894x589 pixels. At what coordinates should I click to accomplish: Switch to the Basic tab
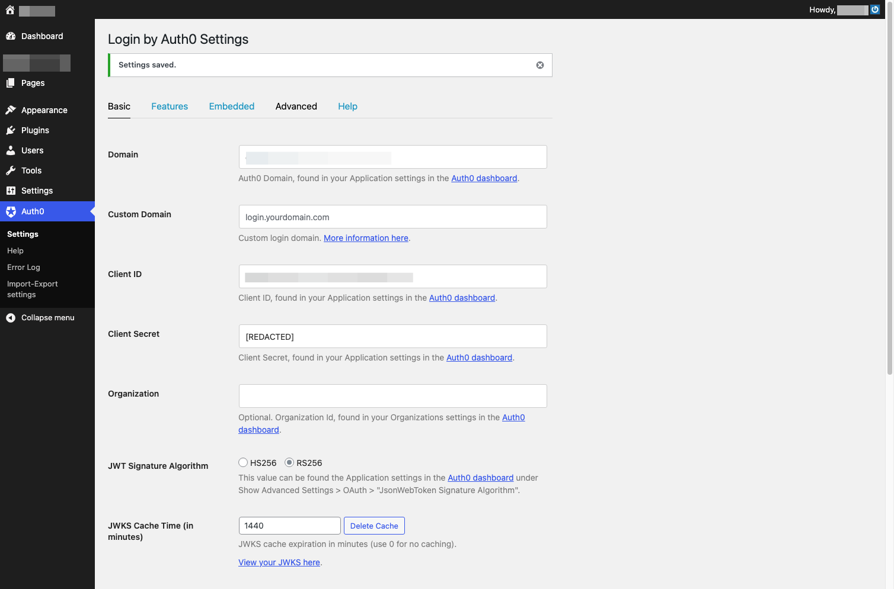[119, 107]
